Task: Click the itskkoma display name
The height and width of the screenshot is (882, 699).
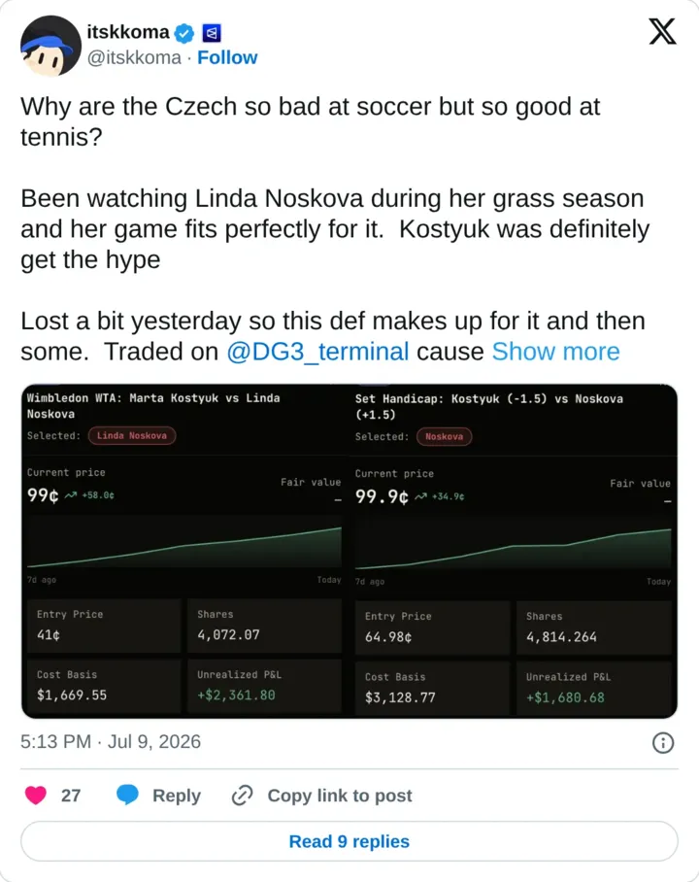Action: tap(128, 32)
